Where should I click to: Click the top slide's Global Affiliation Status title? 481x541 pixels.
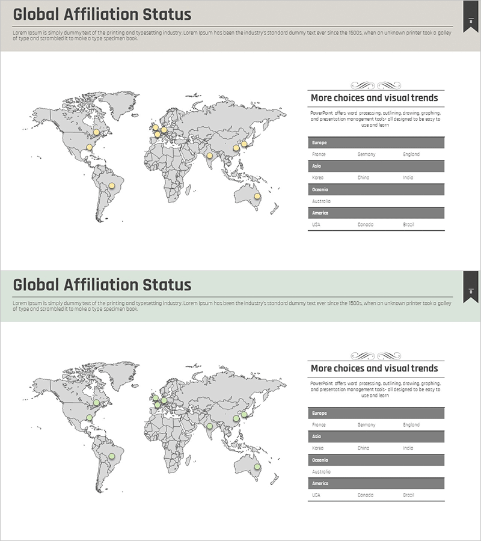click(x=102, y=14)
